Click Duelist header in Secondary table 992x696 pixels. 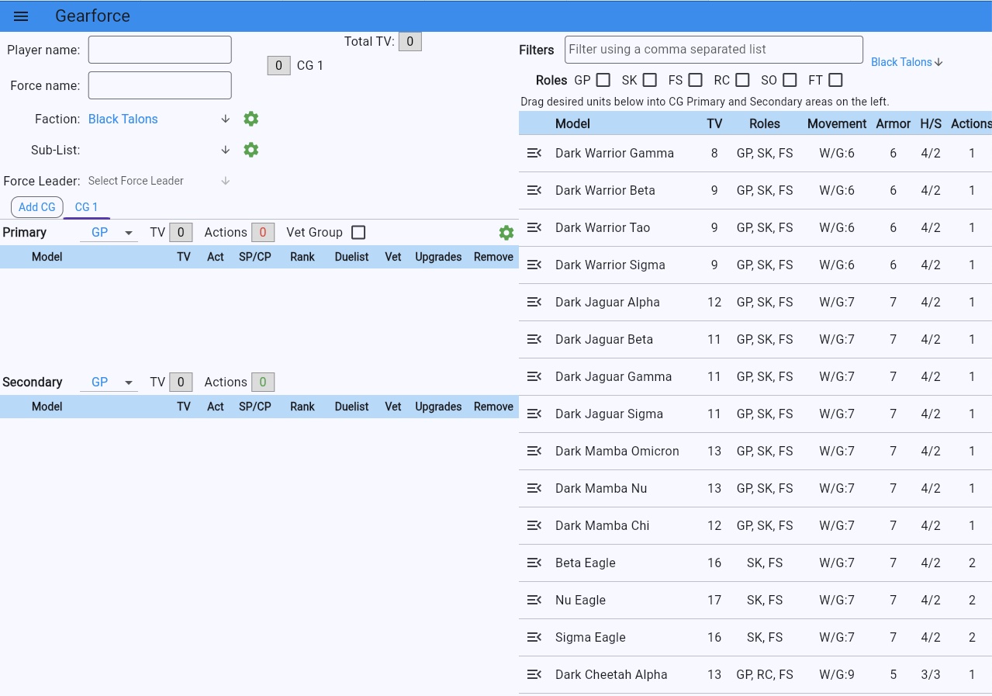tap(351, 407)
